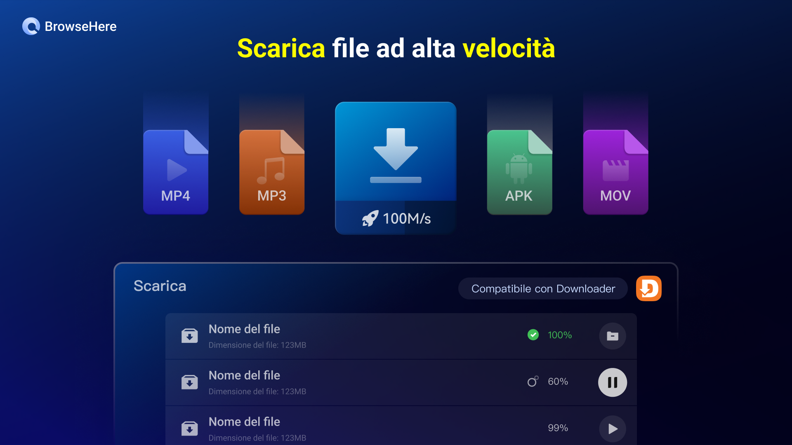Click the 100% progress label
792x445 pixels.
pos(560,335)
